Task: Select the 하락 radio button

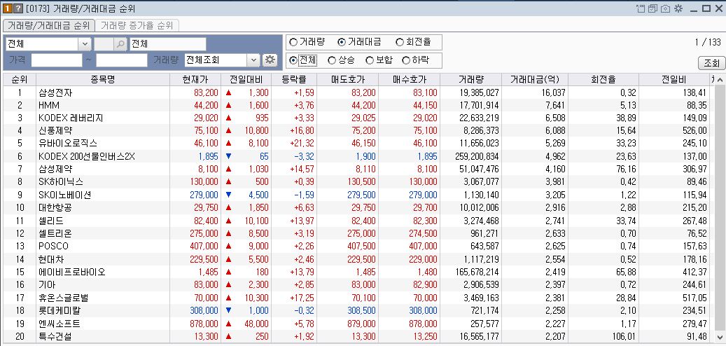Action: click(x=406, y=60)
